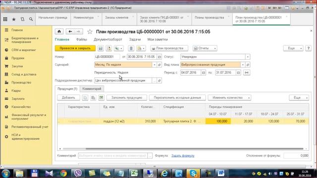
Task: Follow the Задать формулу link
Action: click(x=183, y=156)
